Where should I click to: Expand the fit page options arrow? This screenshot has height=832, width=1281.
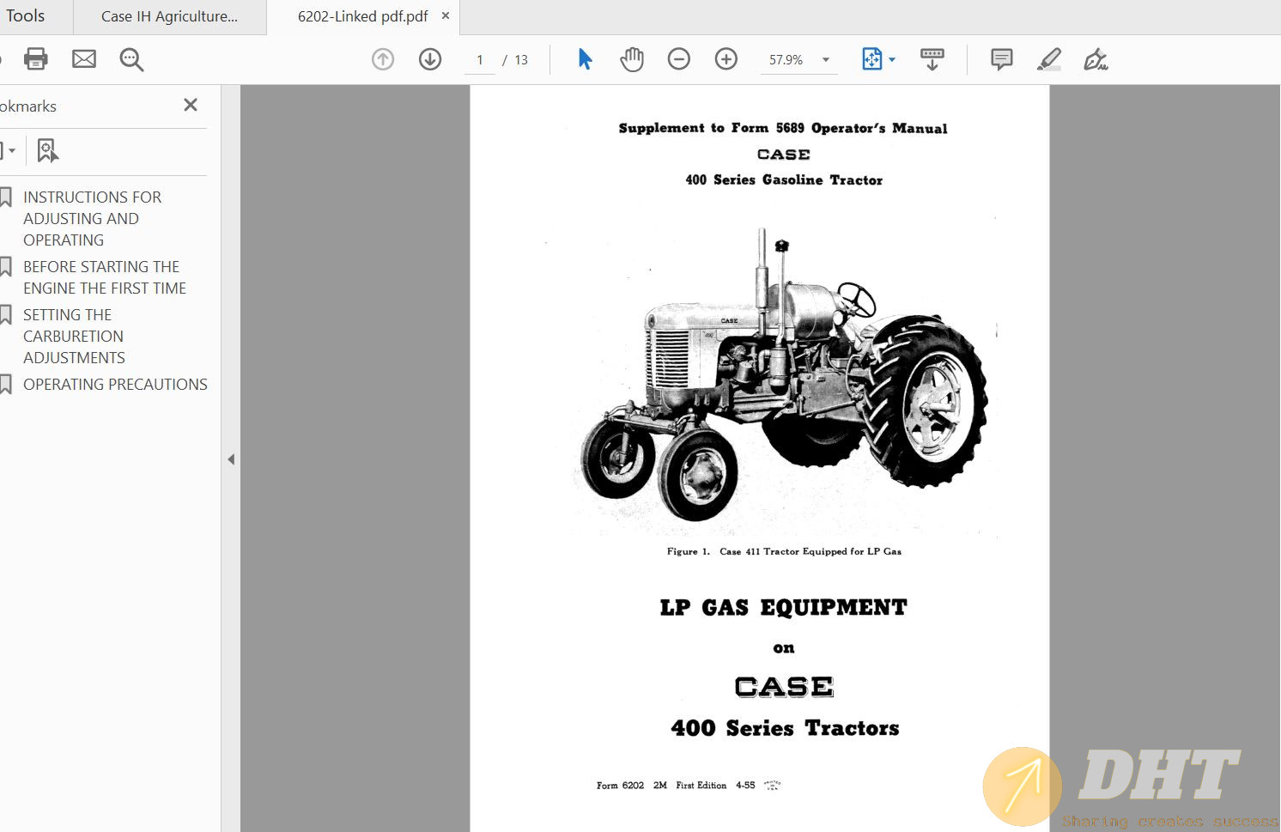892,60
